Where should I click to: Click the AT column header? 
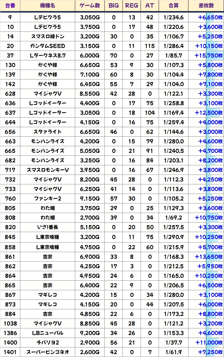tap(150, 5)
